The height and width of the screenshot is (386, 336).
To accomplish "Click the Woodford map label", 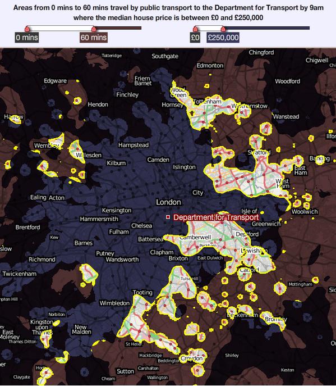I will (x=288, y=81).
